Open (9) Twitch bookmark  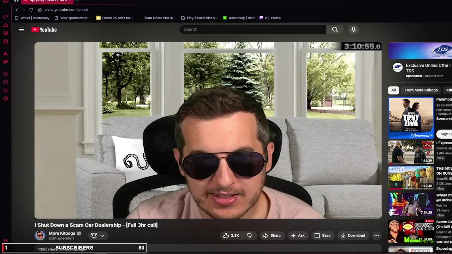pyautogui.click(x=270, y=18)
